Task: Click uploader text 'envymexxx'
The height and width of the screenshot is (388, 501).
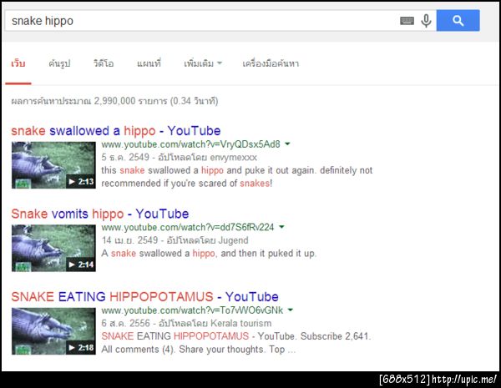Action: pos(234,158)
